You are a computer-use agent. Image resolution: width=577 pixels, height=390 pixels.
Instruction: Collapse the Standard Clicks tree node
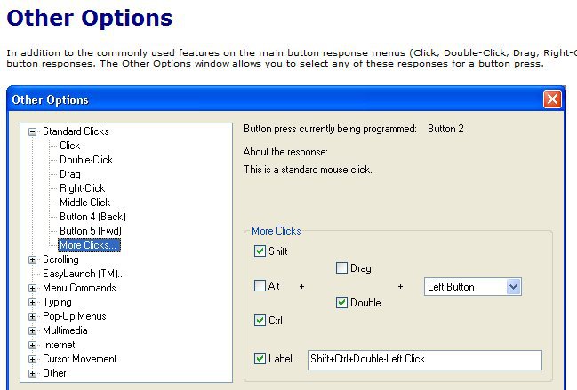coord(32,131)
